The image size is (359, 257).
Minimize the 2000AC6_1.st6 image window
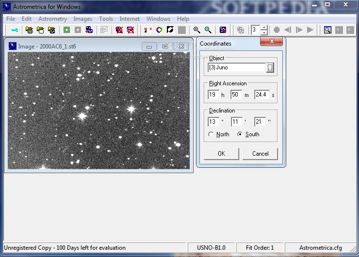[149, 47]
